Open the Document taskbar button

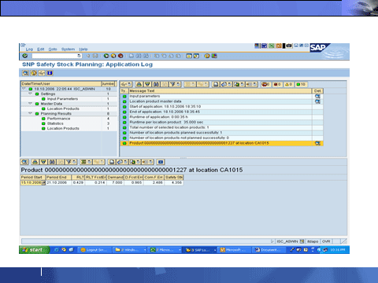click(269, 250)
